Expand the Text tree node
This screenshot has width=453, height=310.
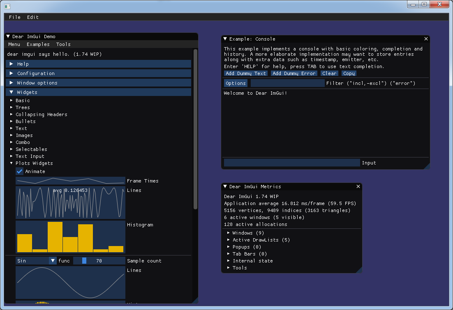point(18,128)
